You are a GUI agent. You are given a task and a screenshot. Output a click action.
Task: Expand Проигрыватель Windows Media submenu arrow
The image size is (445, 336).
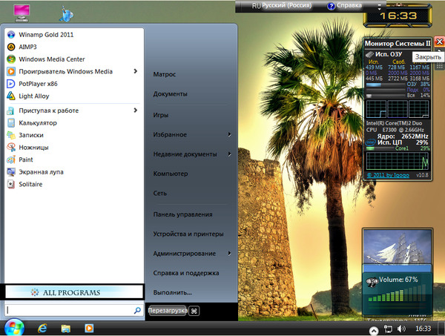point(136,71)
